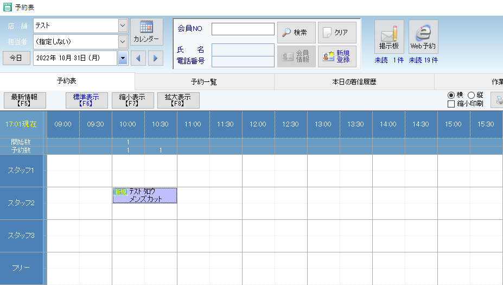
Task: Switch to the 本日の着信履歴 tab
Action: pos(354,82)
